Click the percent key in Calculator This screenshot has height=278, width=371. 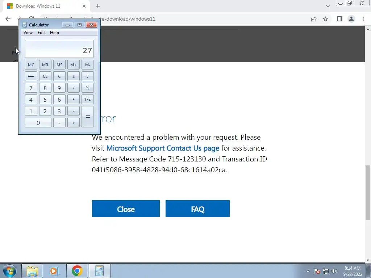88,88
